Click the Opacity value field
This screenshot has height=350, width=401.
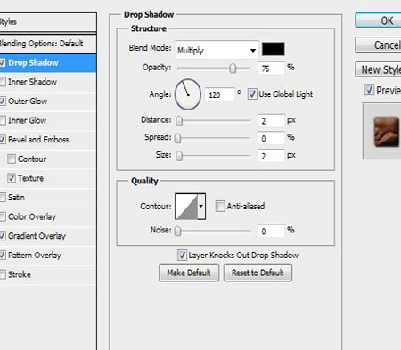click(271, 69)
